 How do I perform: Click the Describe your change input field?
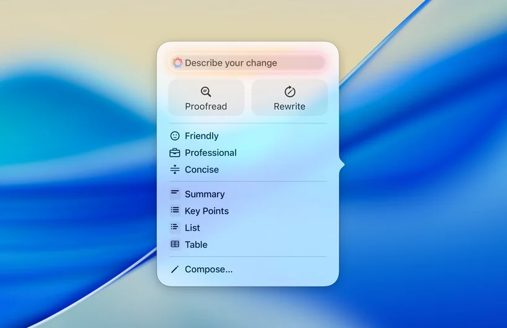tap(247, 63)
